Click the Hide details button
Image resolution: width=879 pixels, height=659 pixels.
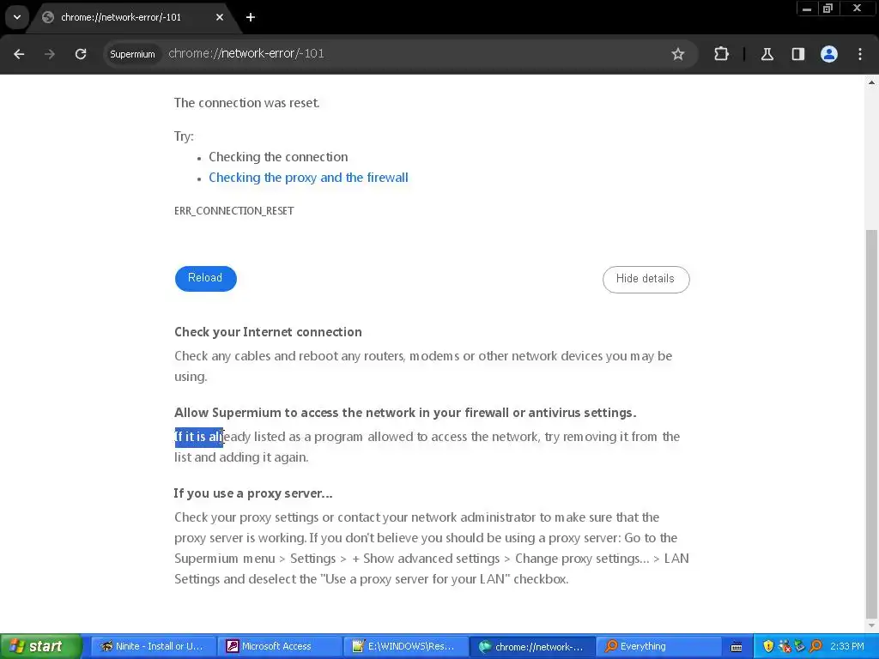pos(646,279)
